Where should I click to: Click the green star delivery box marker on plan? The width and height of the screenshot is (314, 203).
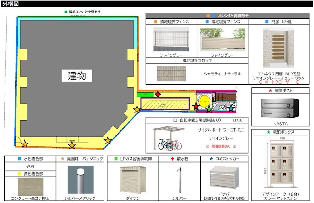pos(209,110)
